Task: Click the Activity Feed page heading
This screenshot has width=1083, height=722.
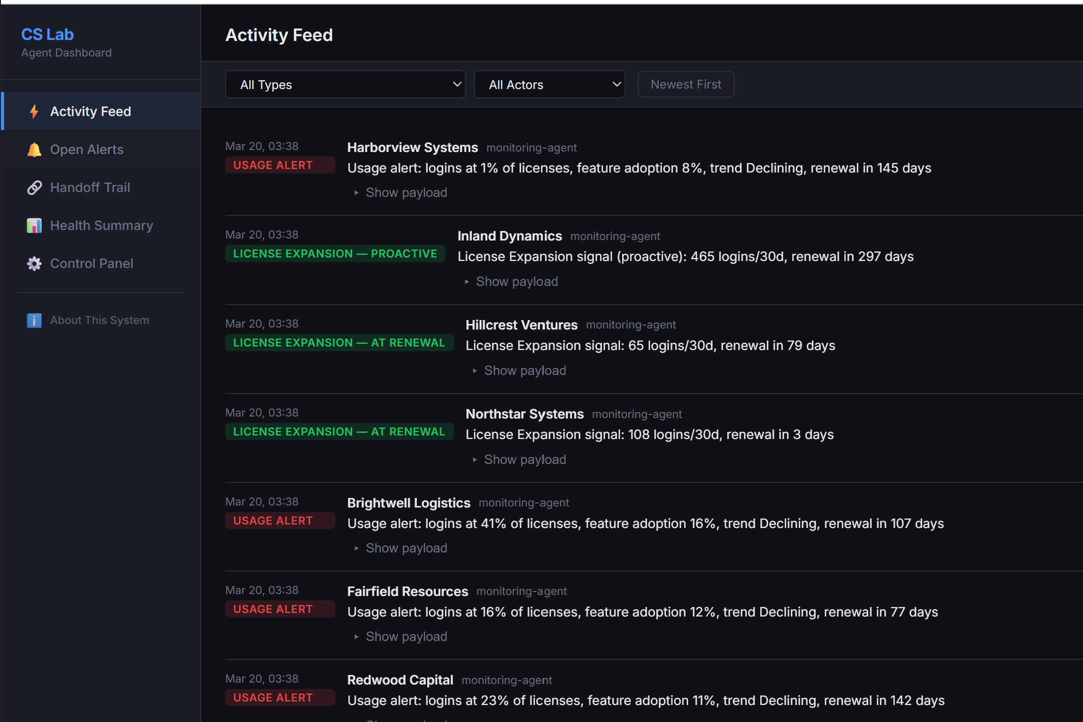Action: [x=279, y=35]
